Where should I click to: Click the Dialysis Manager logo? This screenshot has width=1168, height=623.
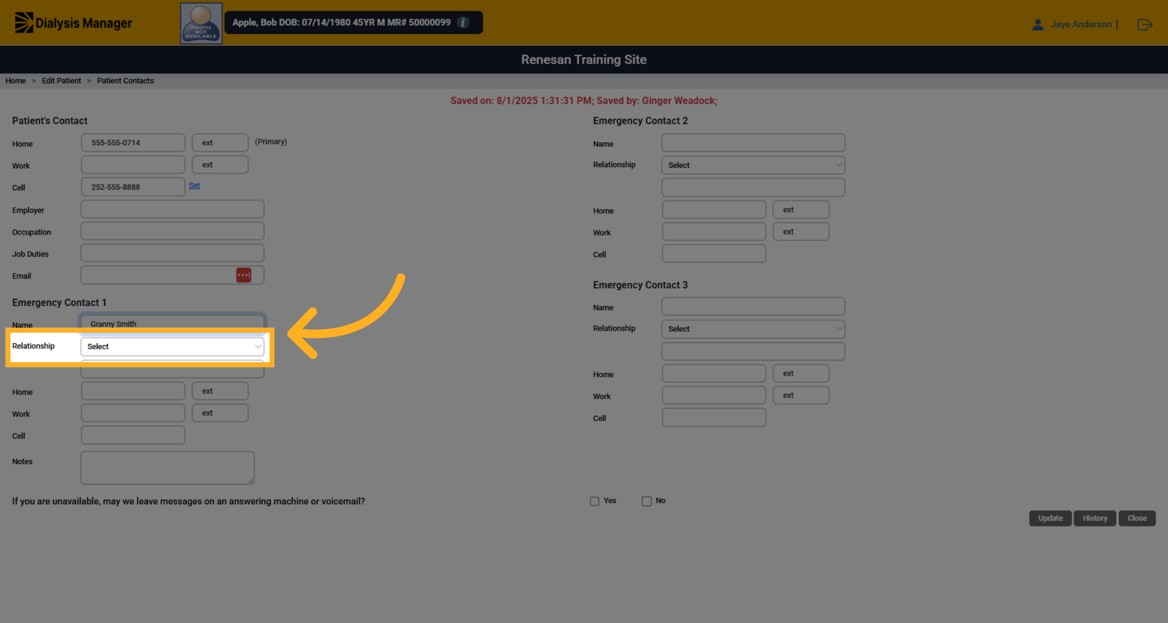click(x=73, y=23)
